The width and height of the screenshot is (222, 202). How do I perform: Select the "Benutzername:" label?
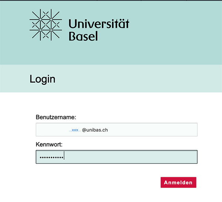click(x=56, y=117)
